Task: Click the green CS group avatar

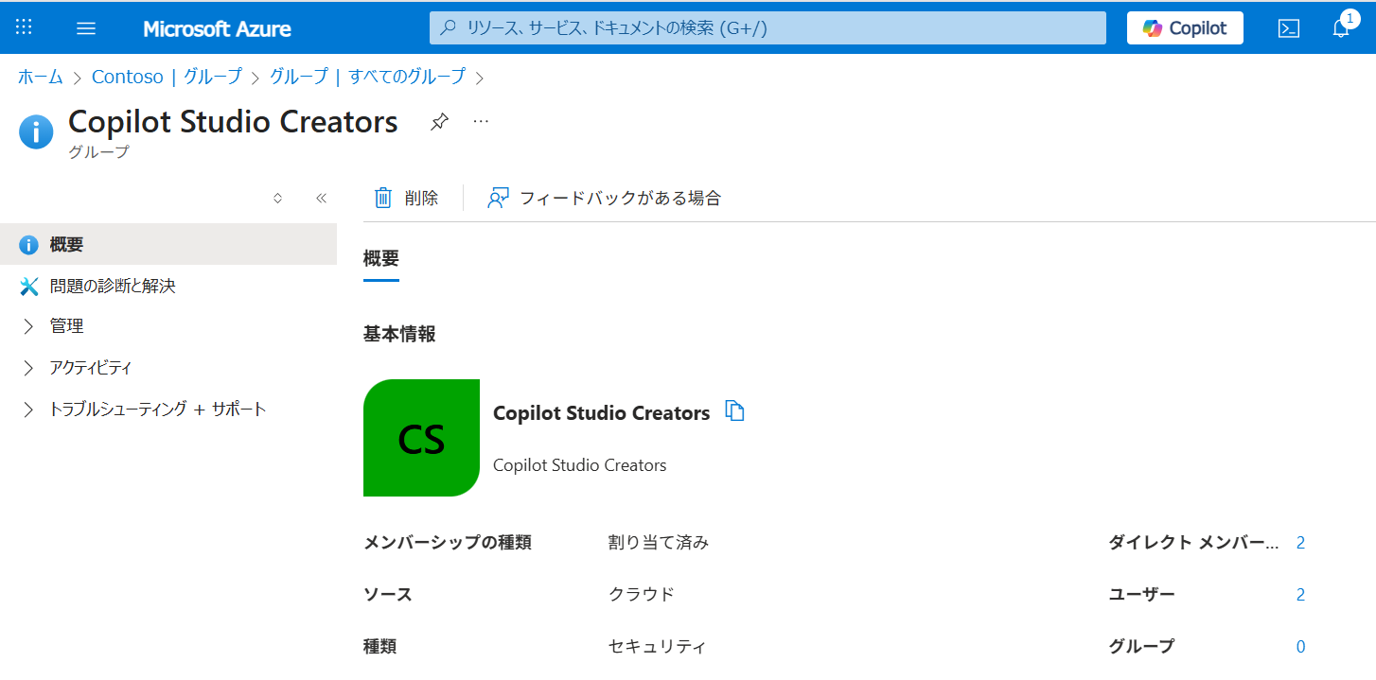Action: coord(421,438)
